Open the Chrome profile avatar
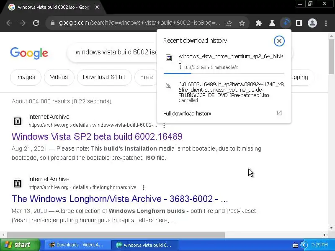The height and width of the screenshot is (251, 335). point(312,23)
